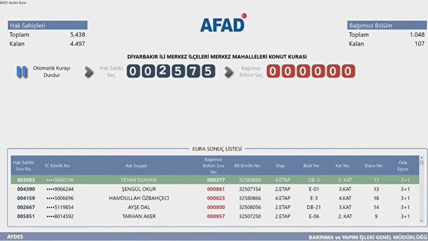Click the Bağımsız Bölüm panel header
This screenshot has height=241, width=428.
click(386, 26)
